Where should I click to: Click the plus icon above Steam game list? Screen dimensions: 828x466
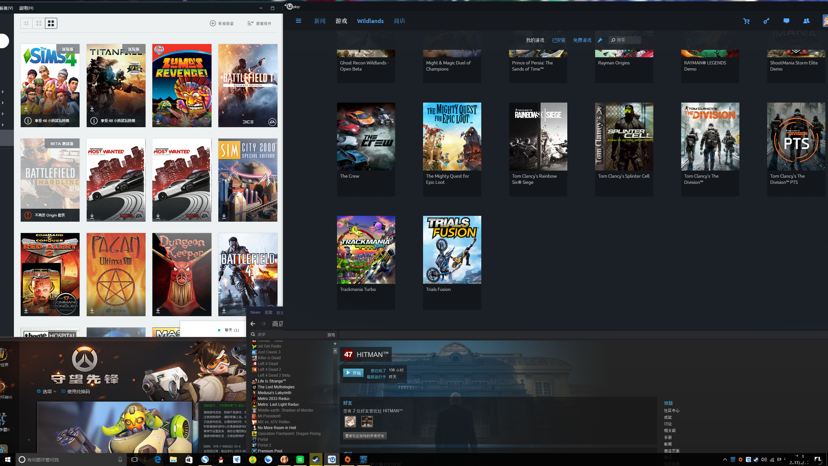point(335,344)
